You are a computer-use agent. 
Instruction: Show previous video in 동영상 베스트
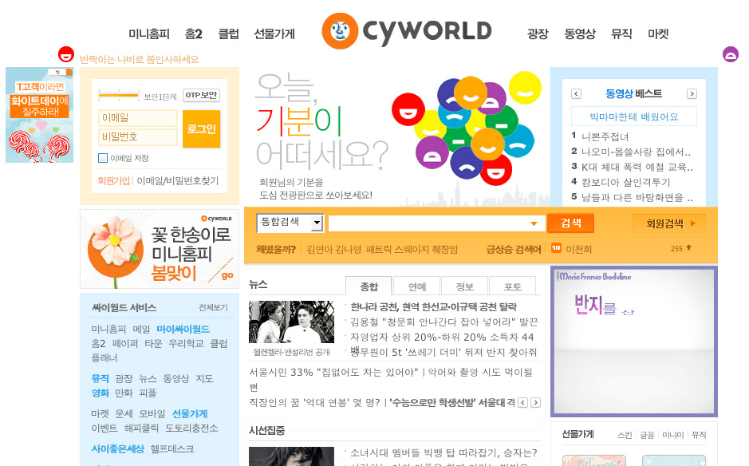[576, 93]
